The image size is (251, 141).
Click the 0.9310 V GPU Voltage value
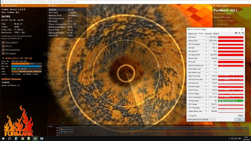pyautogui.click(x=213, y=104)
